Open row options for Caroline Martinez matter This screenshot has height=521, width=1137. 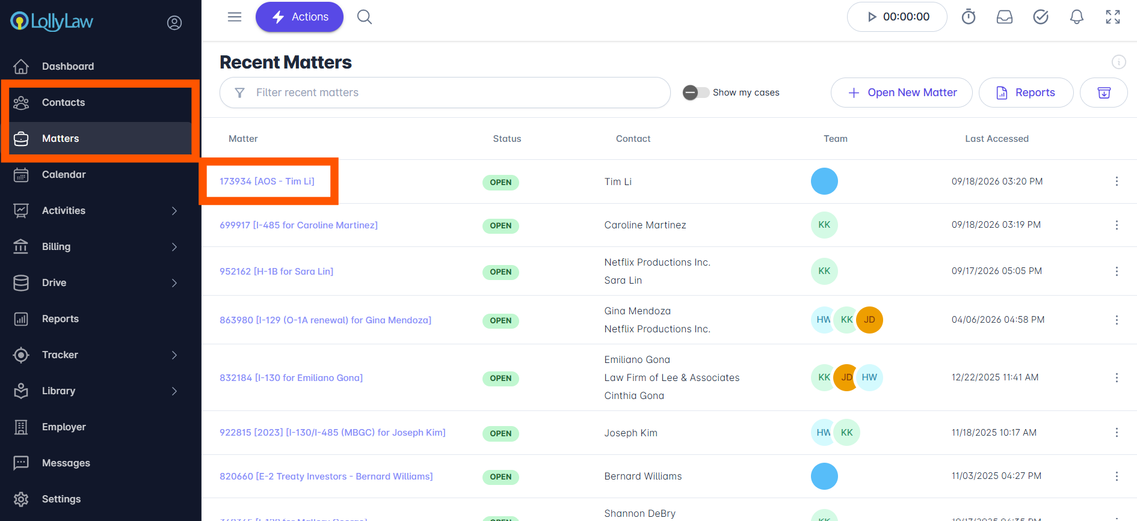click(x=1117, y=225)
